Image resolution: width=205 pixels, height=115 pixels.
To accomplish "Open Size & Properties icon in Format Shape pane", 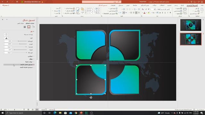I will [25, 27].
